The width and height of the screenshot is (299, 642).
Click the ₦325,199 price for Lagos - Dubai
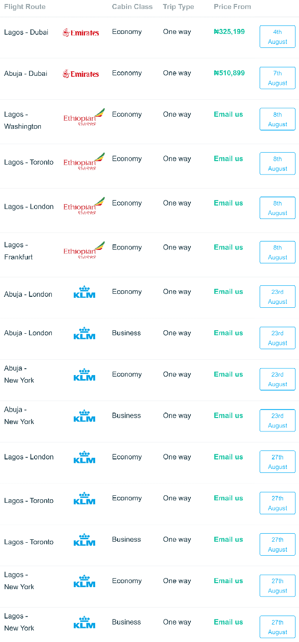(229, 32)
